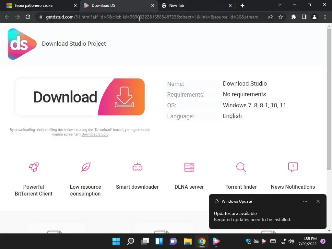Click the Download Studio Project title text
The height and width of the screenshot is (249, 332).
[x=74, y=44]
